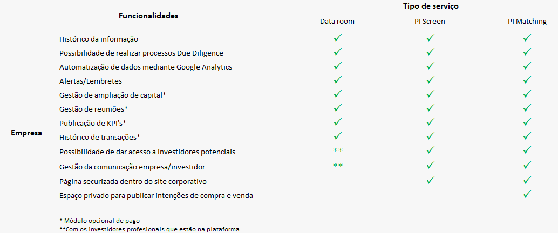Viewport: 558px width, 233px height.
Task: Click PI Matching checkmark for Google Analytics row
Action: click(527, 66)
